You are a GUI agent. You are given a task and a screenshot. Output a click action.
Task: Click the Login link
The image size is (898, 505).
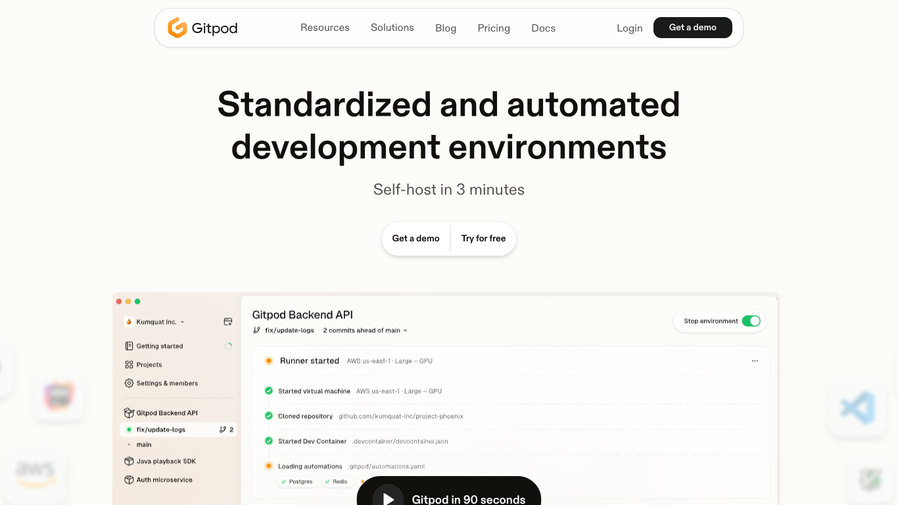point(630,28)
